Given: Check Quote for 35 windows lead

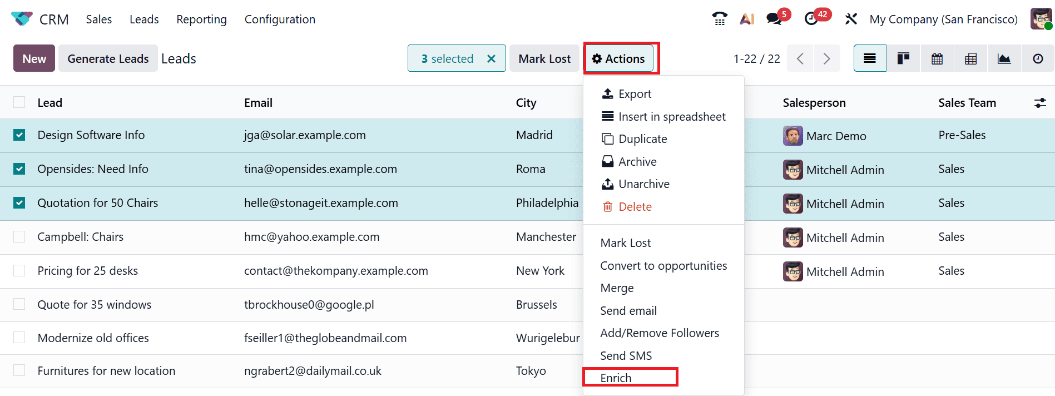Looking at the screenshot, I should pyautogui.click(x=19, y=304).
